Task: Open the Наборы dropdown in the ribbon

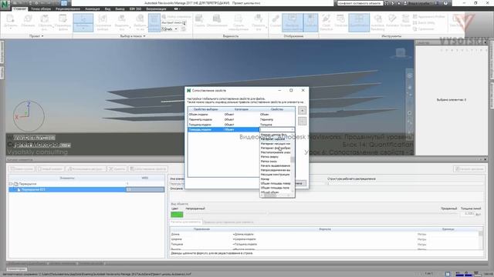Action: (x=170, y=29)
